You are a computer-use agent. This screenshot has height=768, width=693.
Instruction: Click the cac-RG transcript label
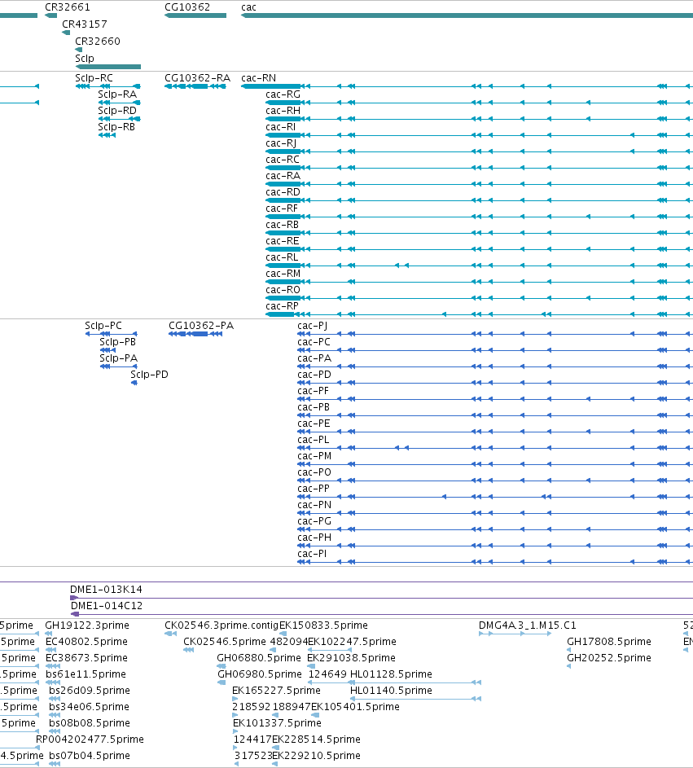(283, 94)
